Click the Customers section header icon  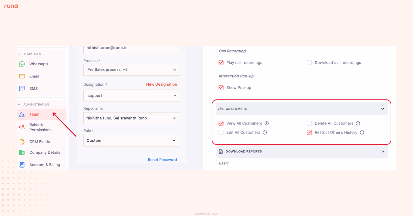click(x=220, y=108)
